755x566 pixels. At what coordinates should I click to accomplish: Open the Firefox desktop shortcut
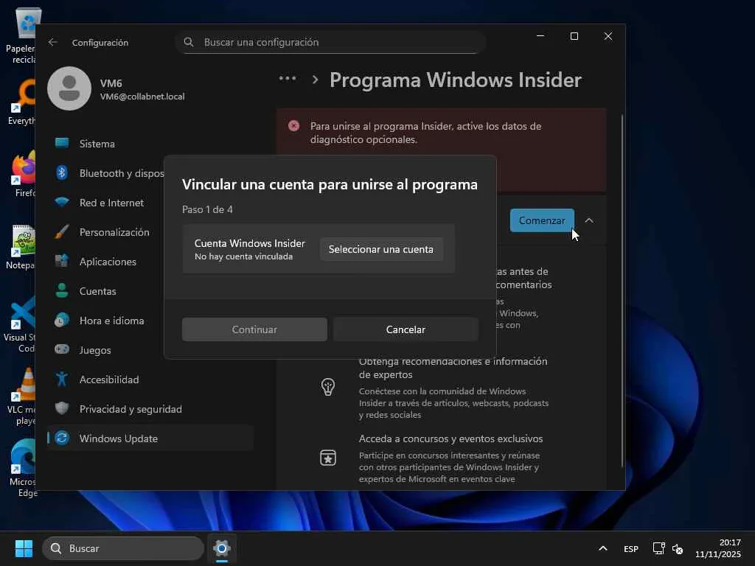tap(24, 173)
